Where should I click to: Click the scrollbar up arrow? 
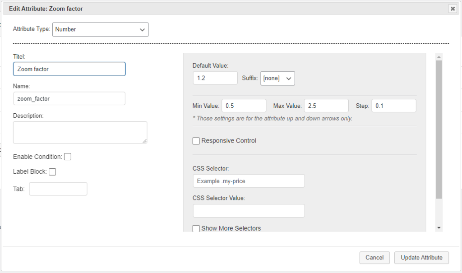pyautogui.click(x=439, y=56)
